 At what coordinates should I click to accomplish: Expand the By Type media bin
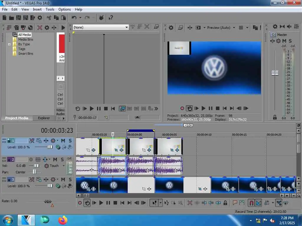(9, 44)
